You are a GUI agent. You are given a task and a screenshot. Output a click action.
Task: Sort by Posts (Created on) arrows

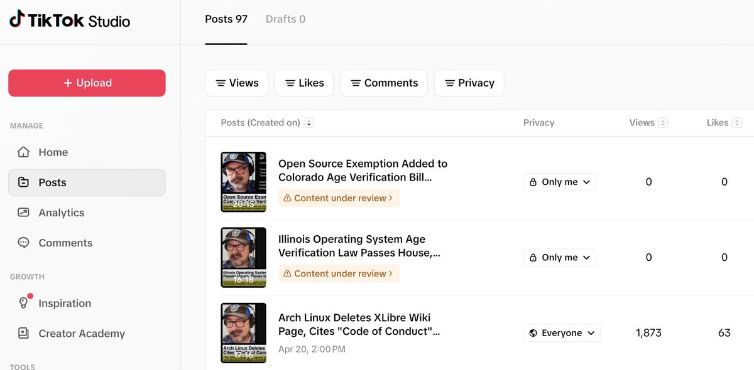coord(309,123)
